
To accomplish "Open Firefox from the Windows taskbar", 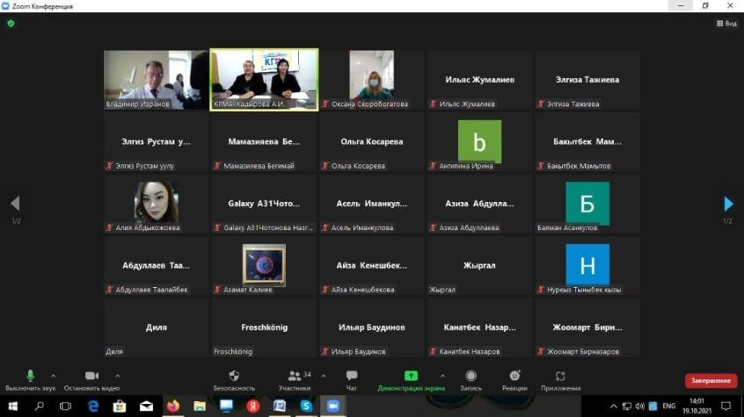I will point(172,406).
